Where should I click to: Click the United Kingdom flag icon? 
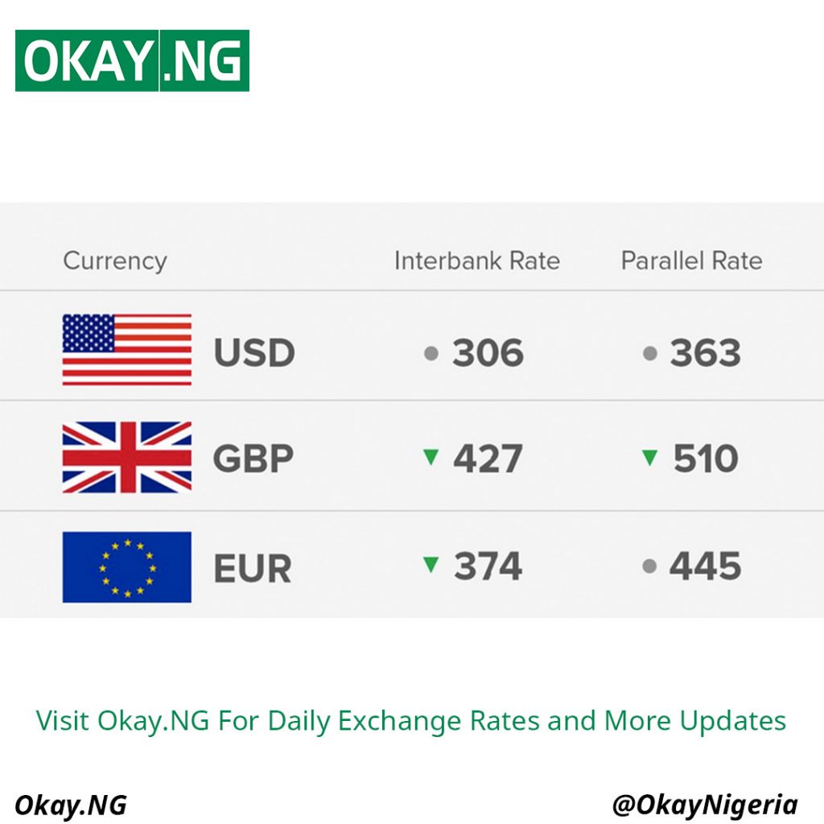coord(127,457)
